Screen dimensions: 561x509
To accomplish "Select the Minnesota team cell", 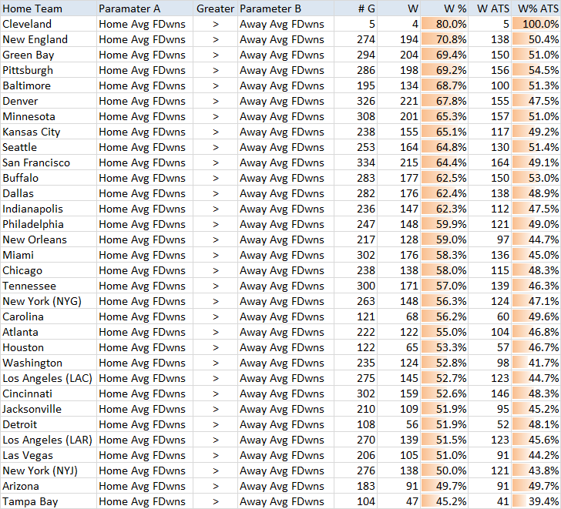I will 49,116.
